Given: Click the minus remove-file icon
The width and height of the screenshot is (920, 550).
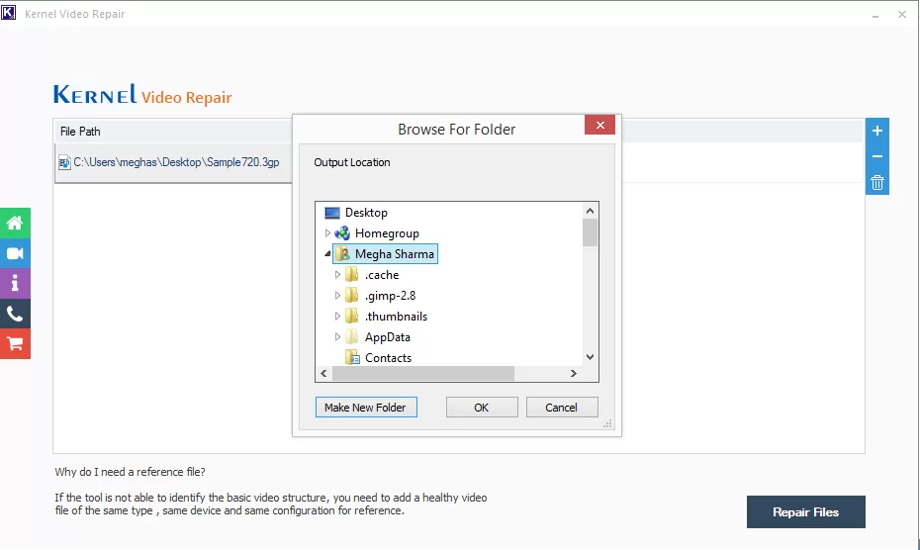Looking at the screenshot, I should click(x=877, y=156).
